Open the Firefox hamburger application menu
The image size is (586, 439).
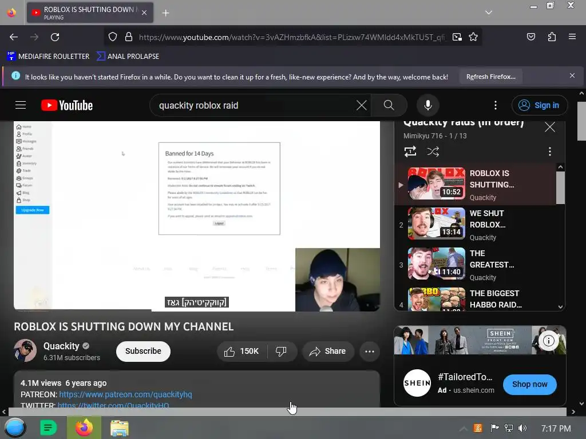(x=572, y=37)
